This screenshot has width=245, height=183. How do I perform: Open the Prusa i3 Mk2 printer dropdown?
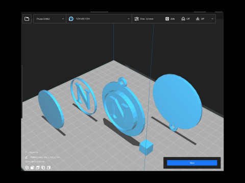click(50, 19)
